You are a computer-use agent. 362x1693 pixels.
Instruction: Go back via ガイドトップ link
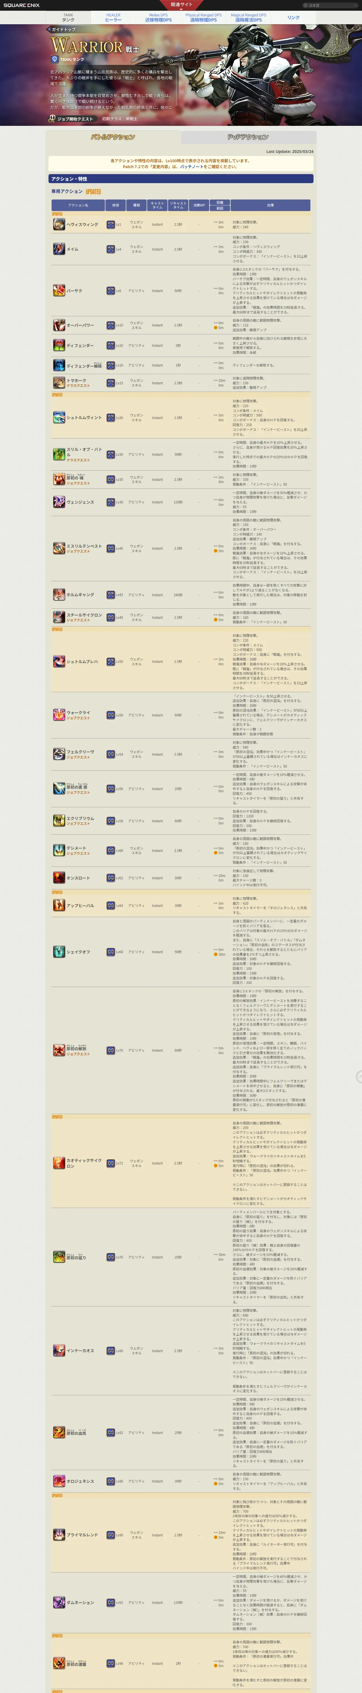point(62,30)
